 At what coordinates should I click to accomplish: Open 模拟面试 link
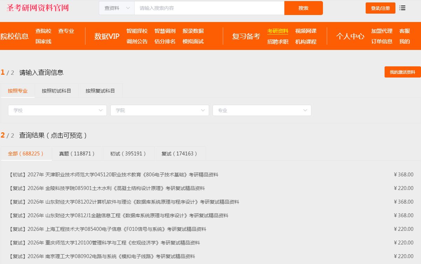coord(193,41)
